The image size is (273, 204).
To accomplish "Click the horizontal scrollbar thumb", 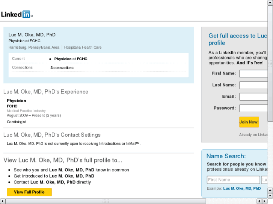I will (x=106, y=201).
